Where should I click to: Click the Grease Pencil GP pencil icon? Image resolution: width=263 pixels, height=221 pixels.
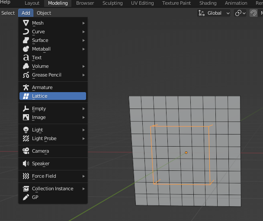[x=26, y=197]
